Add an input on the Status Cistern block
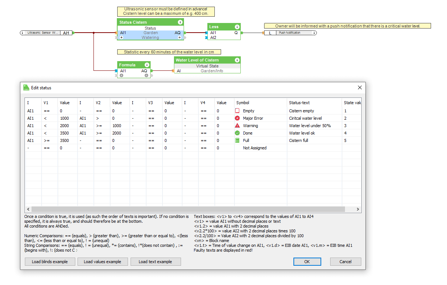The height and width of the screenshot is (285, 447). (x=121, y=37)
